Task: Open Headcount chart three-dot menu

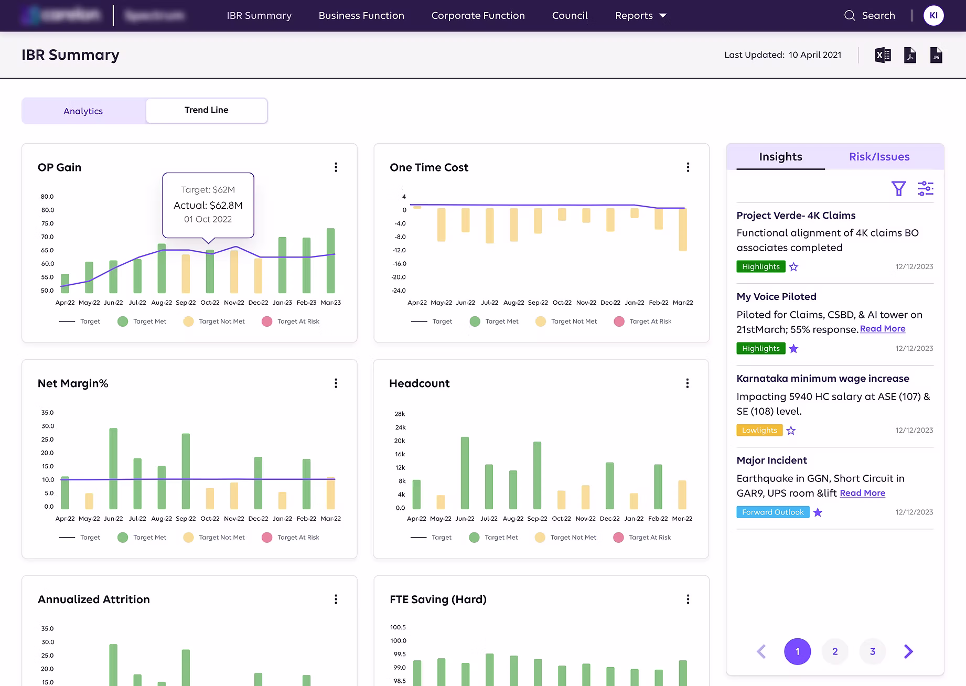Action: coord(687,383)
